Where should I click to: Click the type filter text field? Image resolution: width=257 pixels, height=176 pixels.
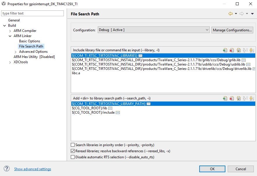pyautogui.click(x=32, y=13)
